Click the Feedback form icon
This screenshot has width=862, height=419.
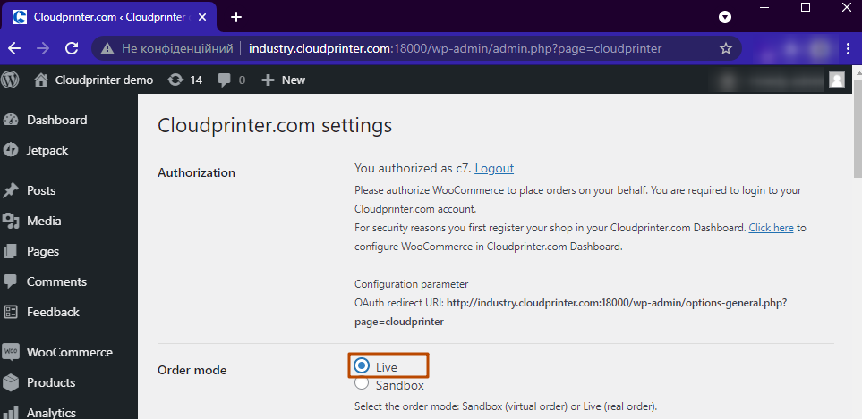click(11, 312)
